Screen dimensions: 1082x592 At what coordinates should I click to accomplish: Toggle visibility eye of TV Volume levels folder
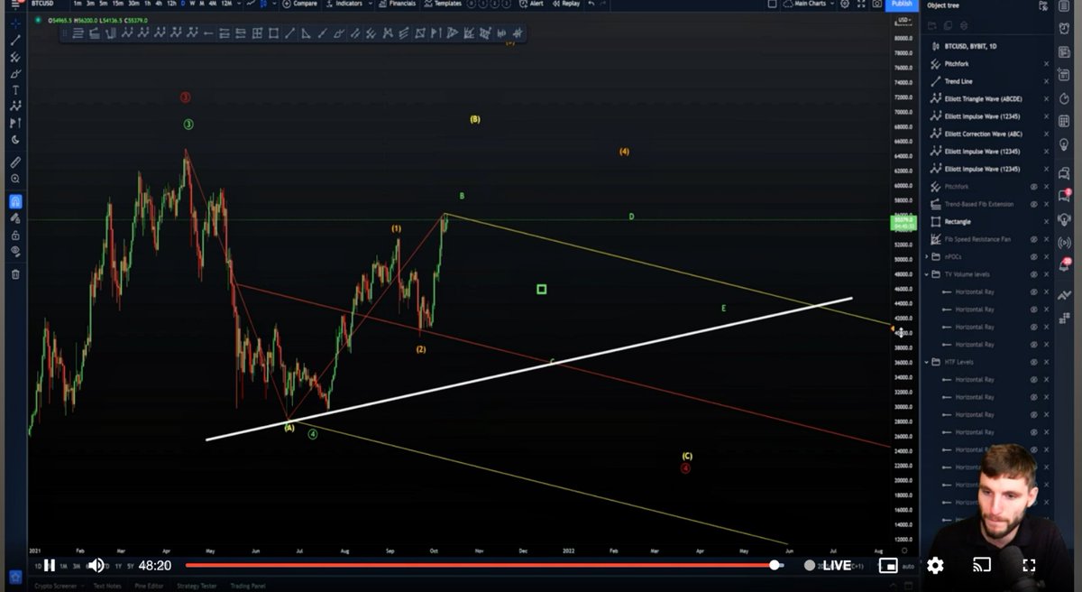tap(1034, 274)
